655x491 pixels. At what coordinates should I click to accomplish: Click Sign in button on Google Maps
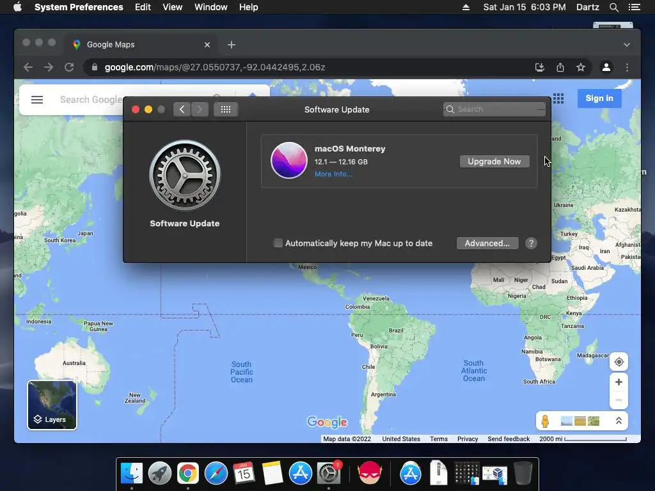tap(599, 98)
